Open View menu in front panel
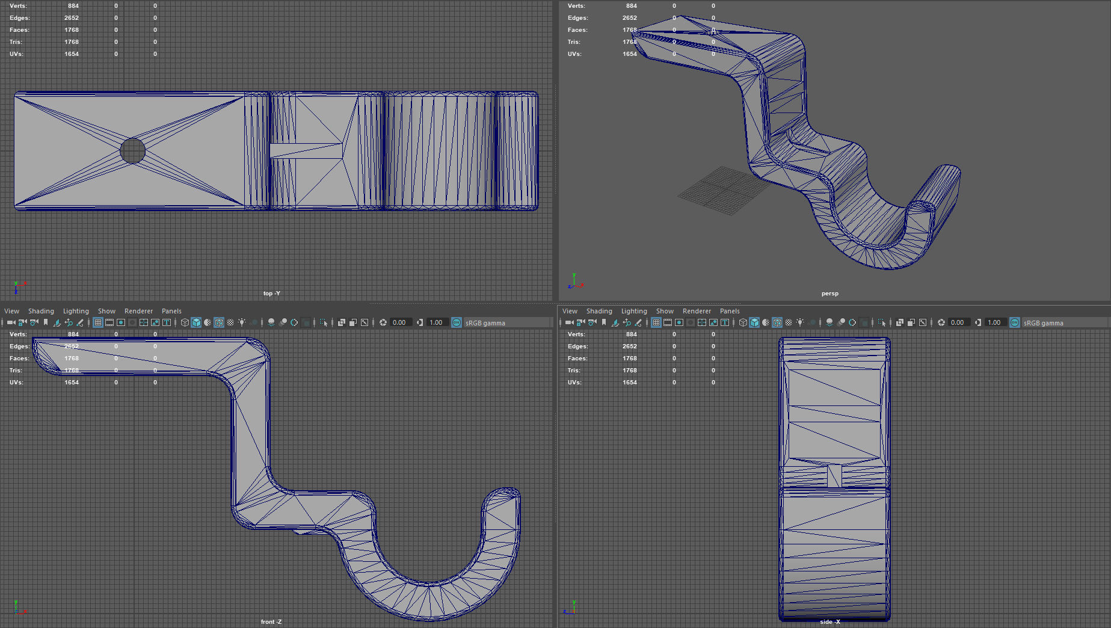This screenshot has height=628, width=1111. 11,311
